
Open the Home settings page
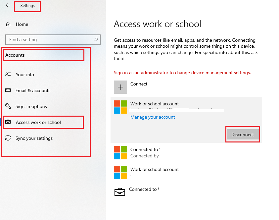point(22,24)
